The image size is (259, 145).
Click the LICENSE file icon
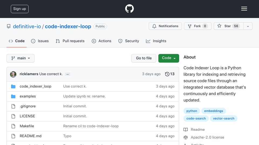click(13, 116)
